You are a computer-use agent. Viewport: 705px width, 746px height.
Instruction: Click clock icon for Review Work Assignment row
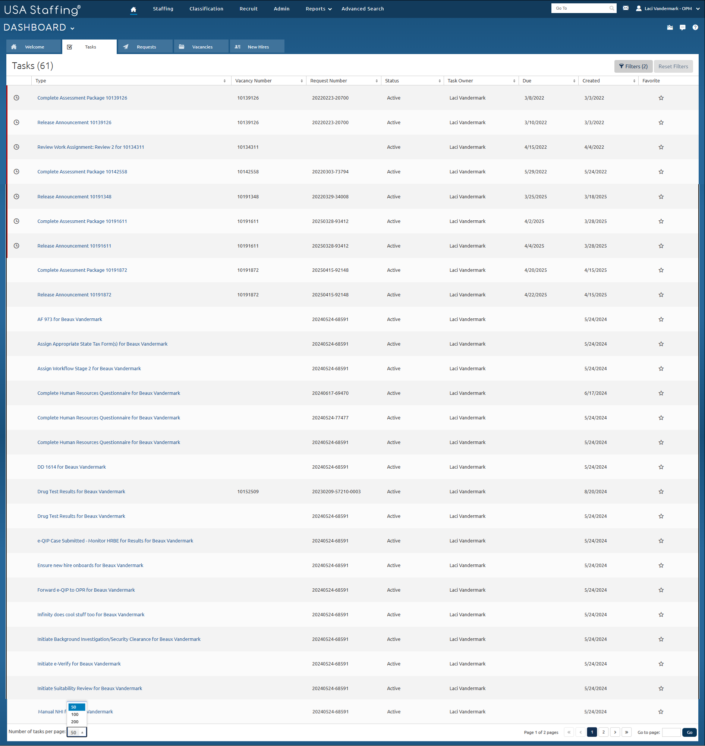(16, 147)
